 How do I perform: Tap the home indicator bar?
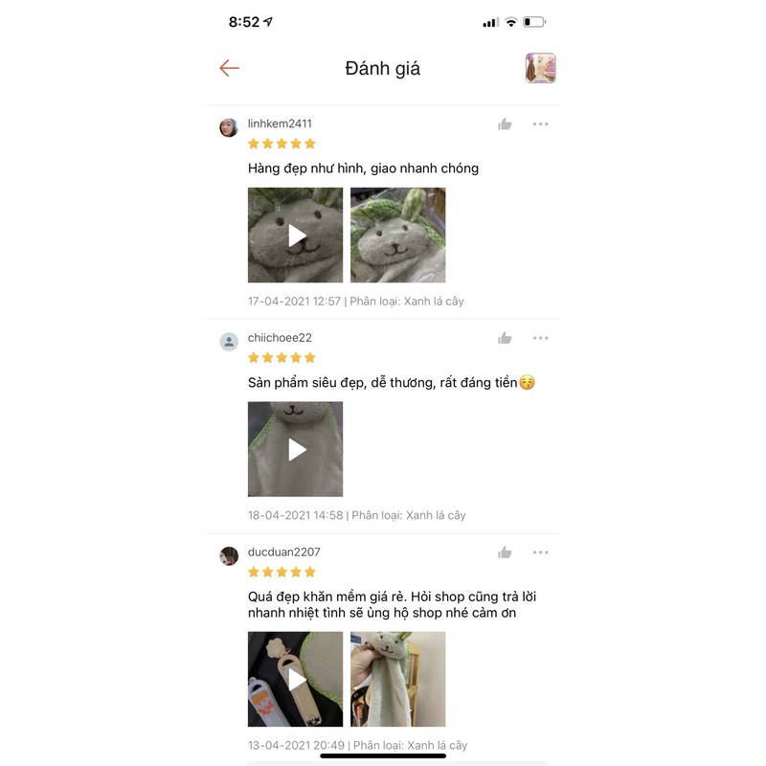point(383,755)
